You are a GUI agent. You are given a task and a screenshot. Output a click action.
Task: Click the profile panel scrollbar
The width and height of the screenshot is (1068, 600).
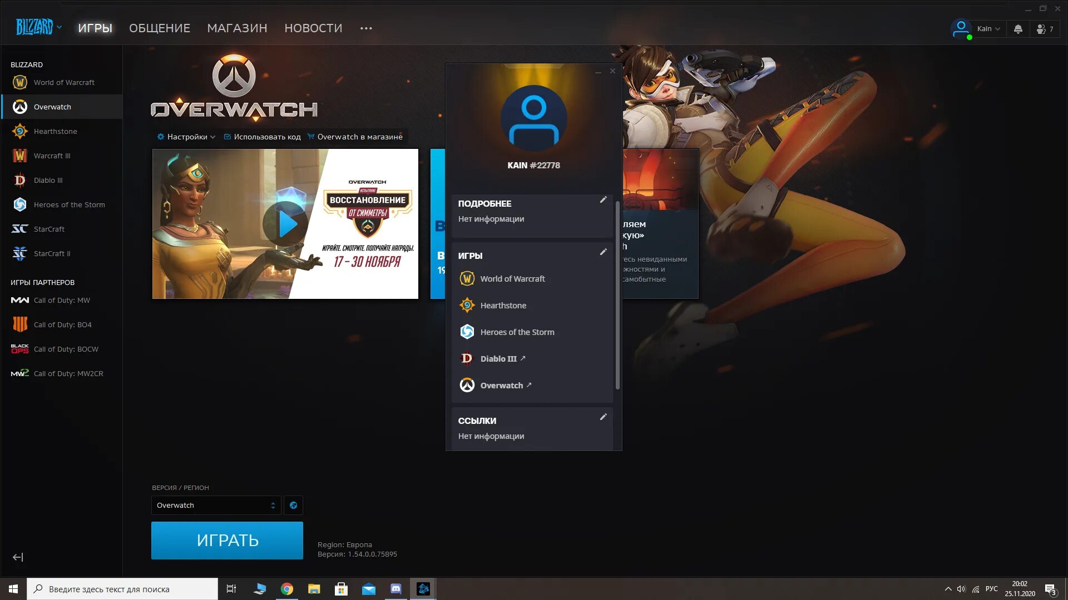click(x=617, y=294)
